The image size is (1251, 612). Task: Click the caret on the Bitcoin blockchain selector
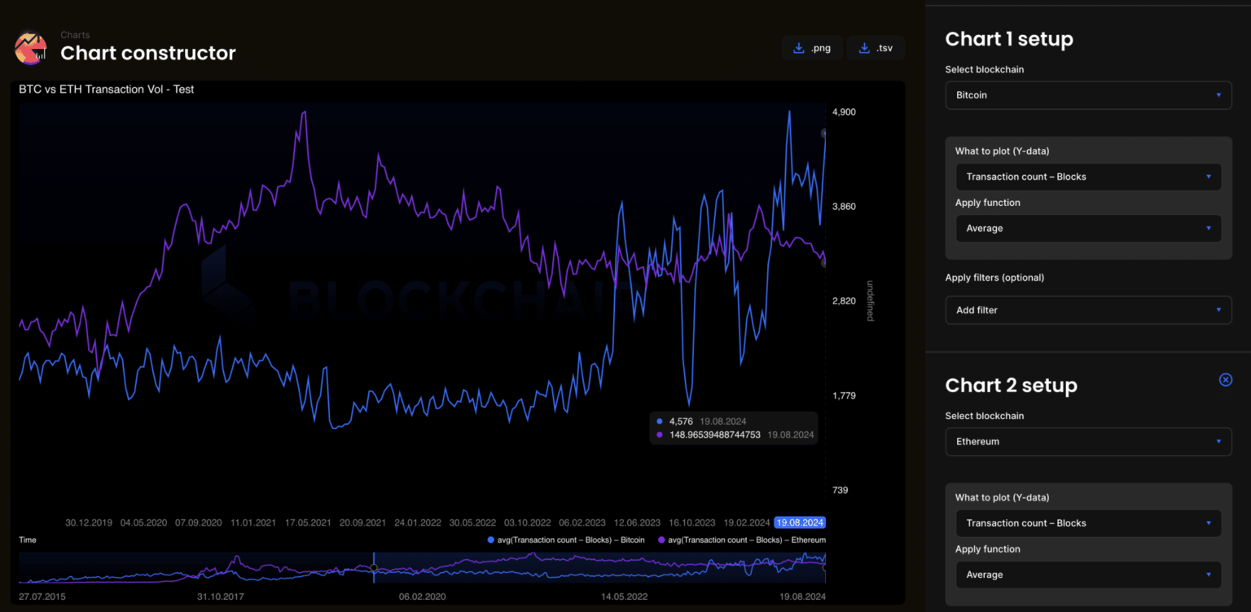pyautogui.click(x=1220, y=94)
